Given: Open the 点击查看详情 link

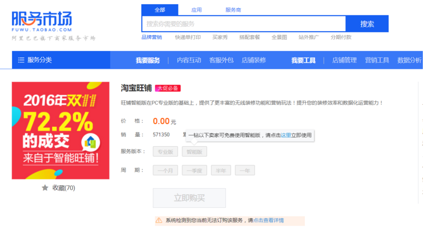Looking at the screenshot, I should (x=269, y=220).
